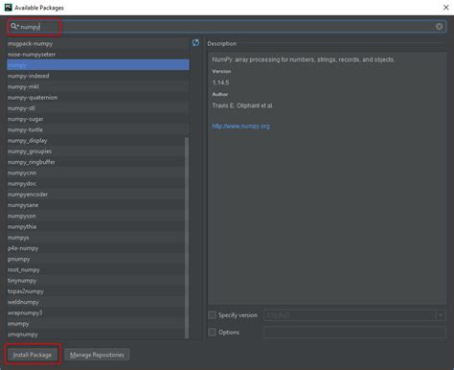The height and width of the screenshot is (370, 454).
Task: Focus the package search field
Action: click(227, 27)
